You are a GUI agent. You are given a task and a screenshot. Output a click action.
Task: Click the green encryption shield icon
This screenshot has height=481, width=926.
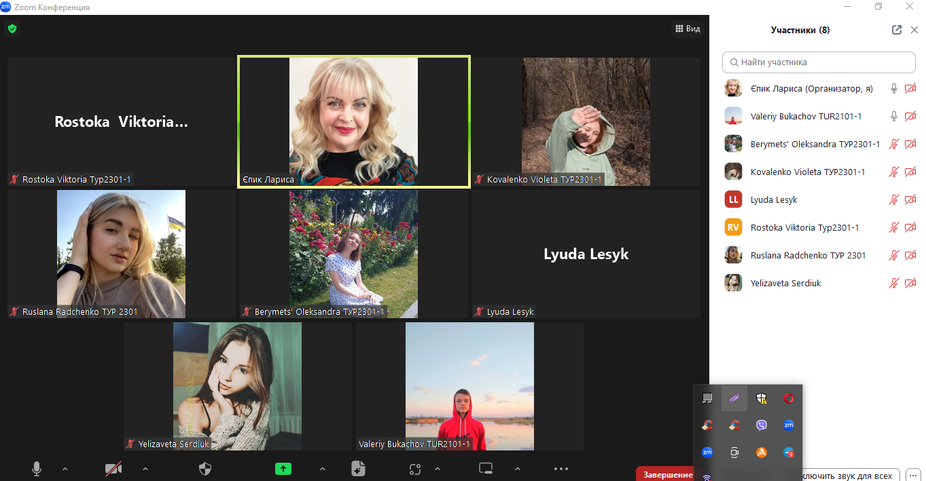pyautogui.click(x=12, y=28)
